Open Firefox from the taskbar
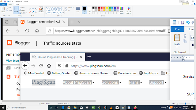196x110 pixels. click(x=135, y=108)
